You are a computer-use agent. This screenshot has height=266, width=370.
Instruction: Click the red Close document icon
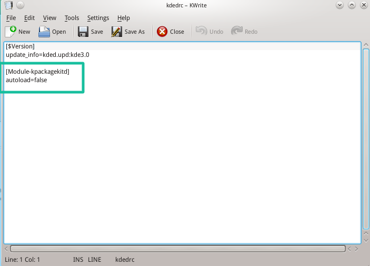162,32
